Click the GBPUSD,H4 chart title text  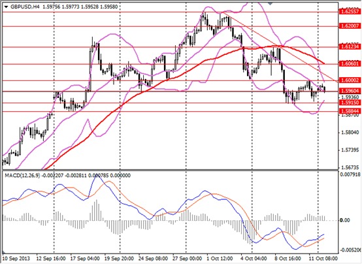[x=25, y=7]
